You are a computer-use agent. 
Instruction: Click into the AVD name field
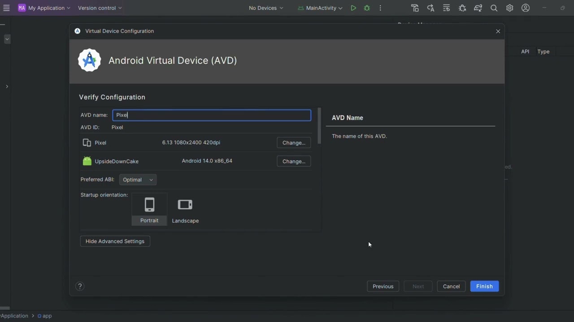212,115
